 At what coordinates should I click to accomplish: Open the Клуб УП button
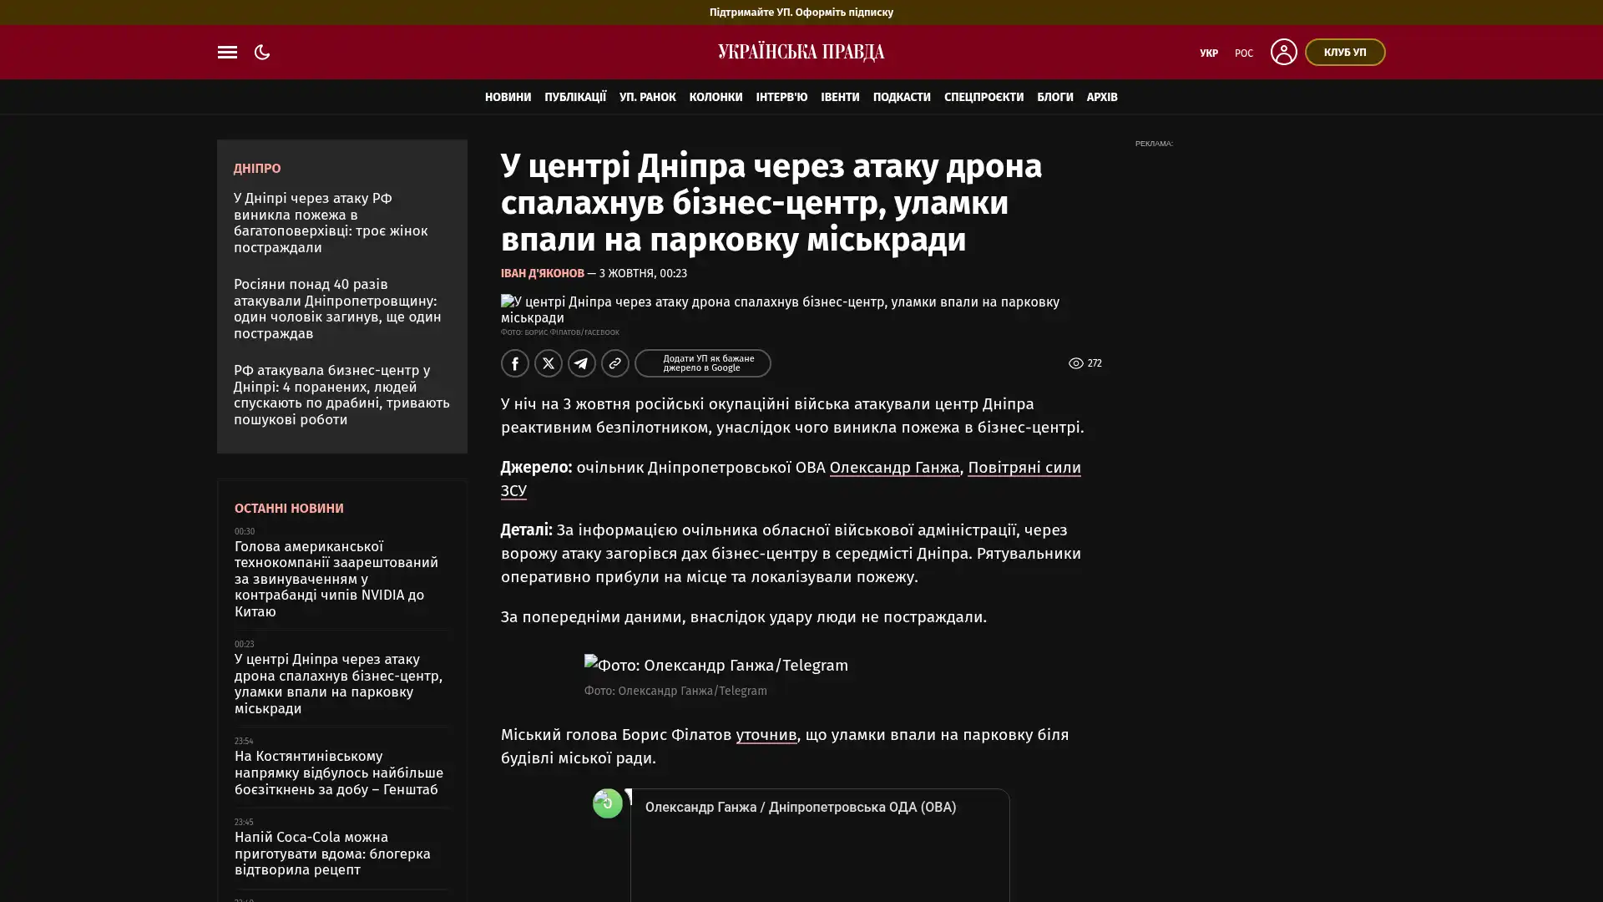pos(1344,52)
